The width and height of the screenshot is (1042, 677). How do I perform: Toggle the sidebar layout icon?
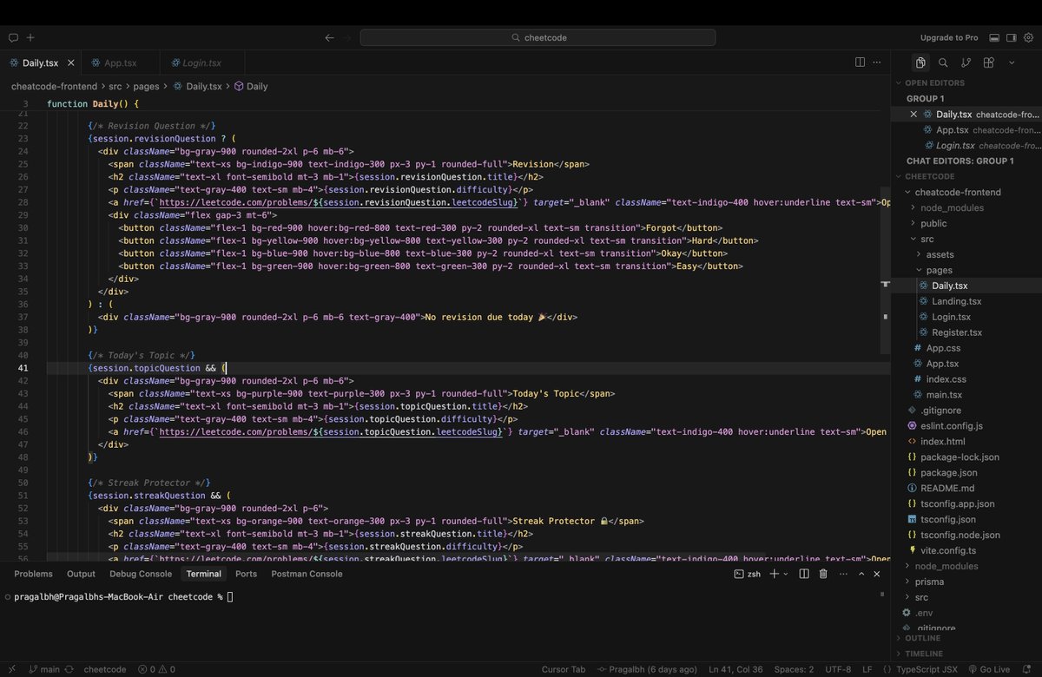(x=1012, y=37)
